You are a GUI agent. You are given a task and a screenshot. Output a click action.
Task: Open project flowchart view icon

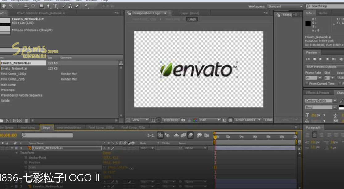click(121, 63)
